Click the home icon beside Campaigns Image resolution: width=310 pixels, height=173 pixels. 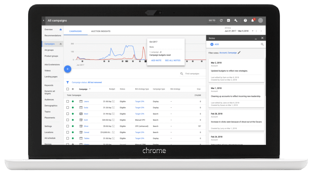click(x=61, y=44)
